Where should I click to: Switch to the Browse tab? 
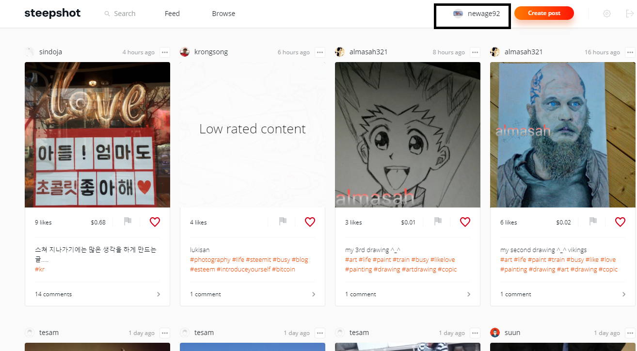[x=223, y=14]
